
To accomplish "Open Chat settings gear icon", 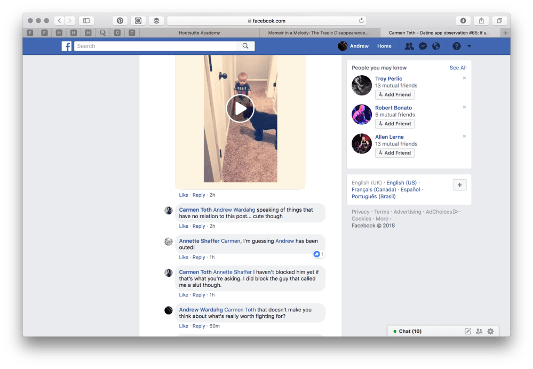I will (x=490, y=331).
